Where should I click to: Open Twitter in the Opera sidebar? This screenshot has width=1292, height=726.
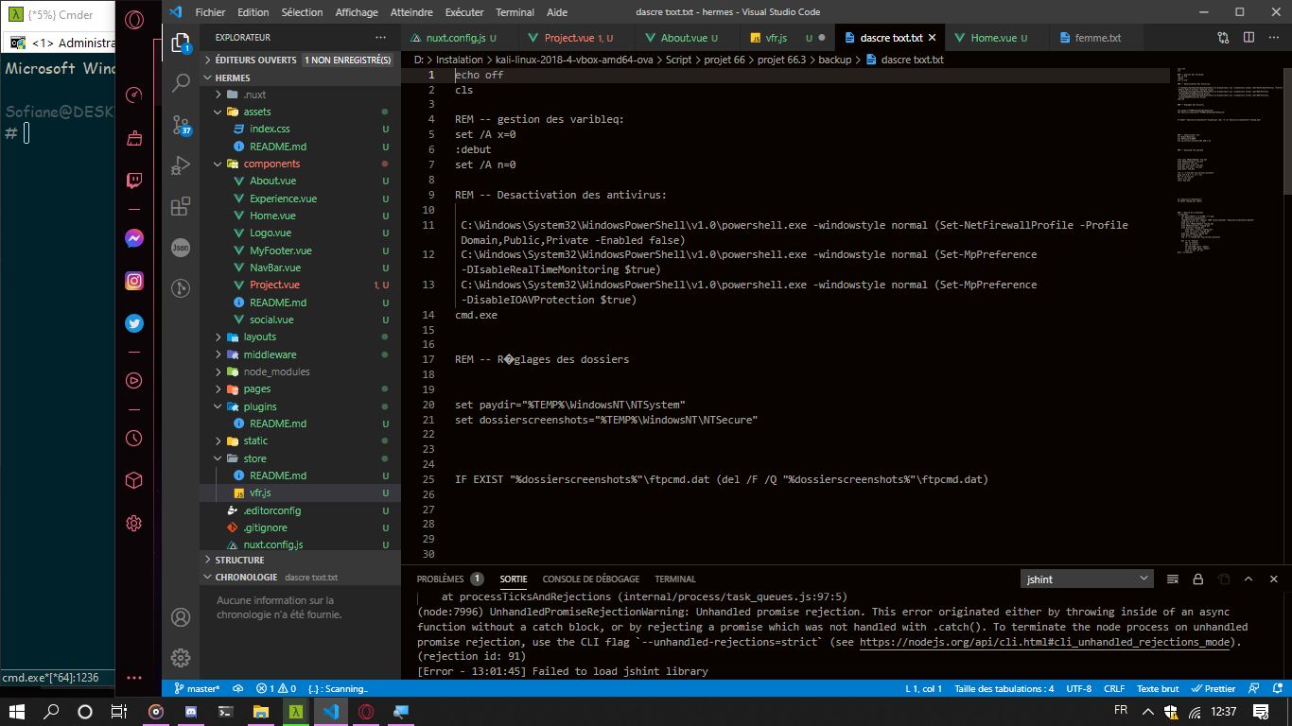134,323
